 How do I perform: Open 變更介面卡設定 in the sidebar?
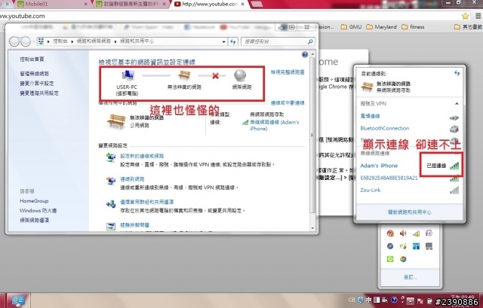pos(37,84)
